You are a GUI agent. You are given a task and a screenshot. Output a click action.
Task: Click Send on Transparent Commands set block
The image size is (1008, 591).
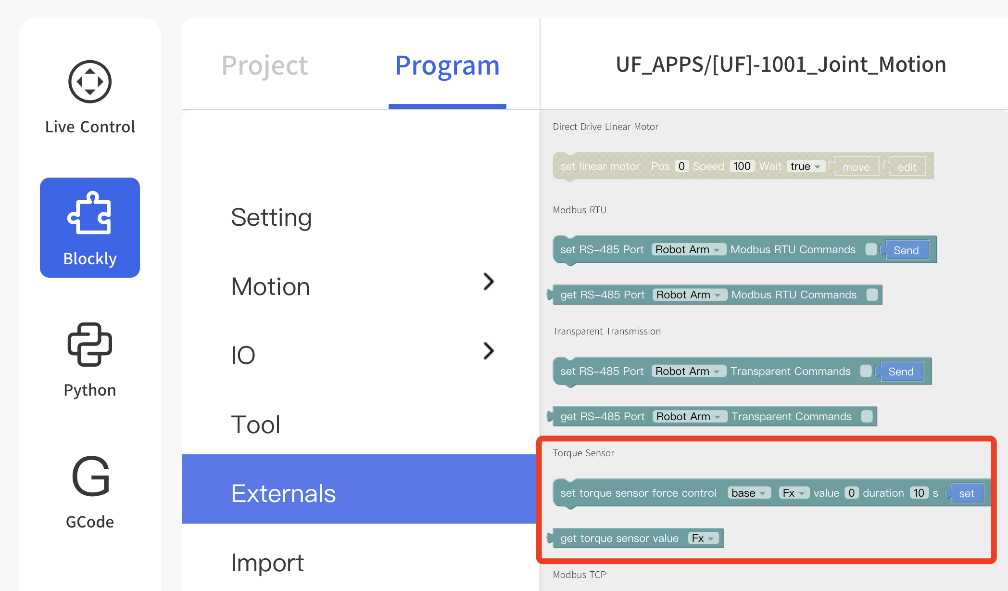point(901,372)
